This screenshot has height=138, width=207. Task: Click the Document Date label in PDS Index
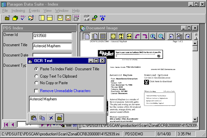pos(16,55)
